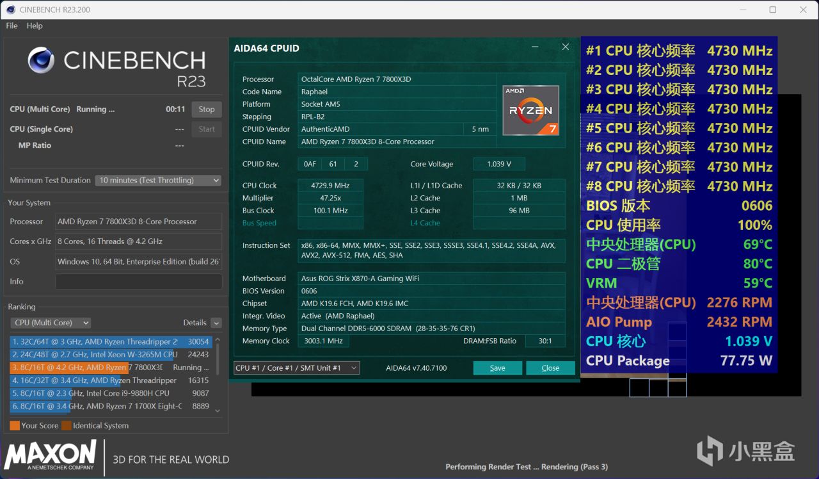Screen dimensions: 819x479
Task: Click the Start button for CPU Single Core
Action: click(207, 129)
